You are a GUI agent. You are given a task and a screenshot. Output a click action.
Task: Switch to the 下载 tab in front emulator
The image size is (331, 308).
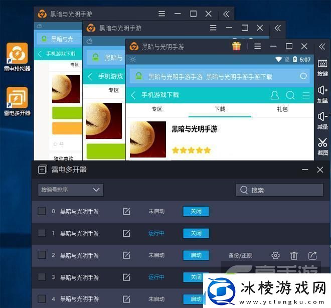220,109
